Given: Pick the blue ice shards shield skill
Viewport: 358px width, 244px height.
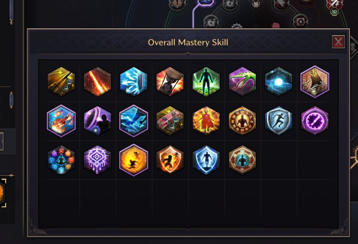Looking at the screenshot, I should [134, 82].
